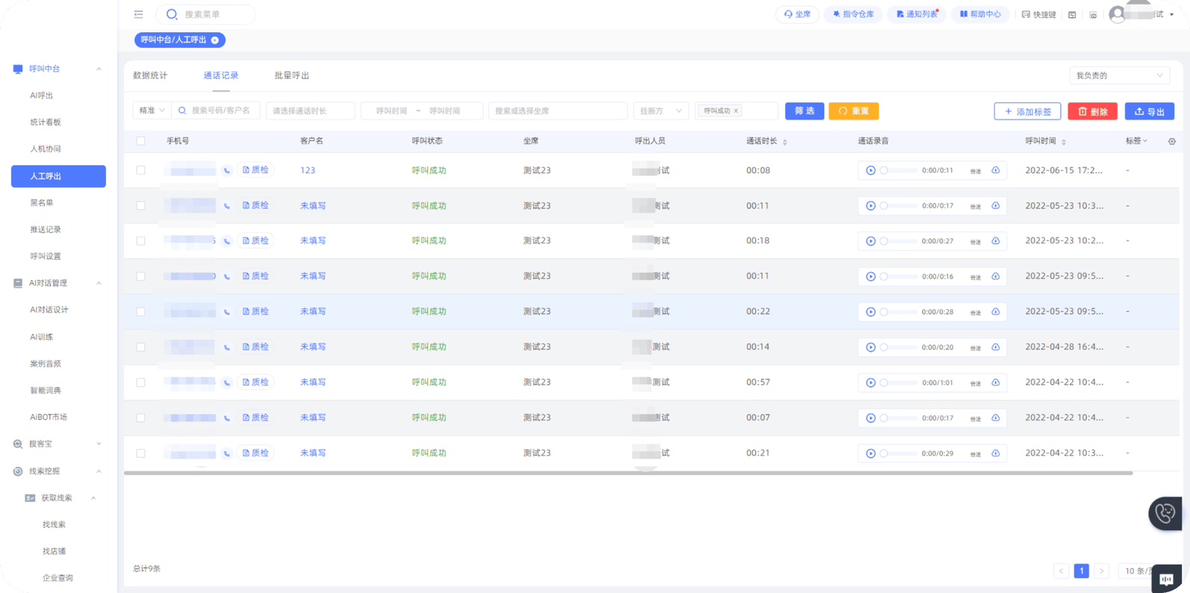Switch to the 批量呼出 tab
The width and height of the screenshot is (1190, 593).
point(291,75)
